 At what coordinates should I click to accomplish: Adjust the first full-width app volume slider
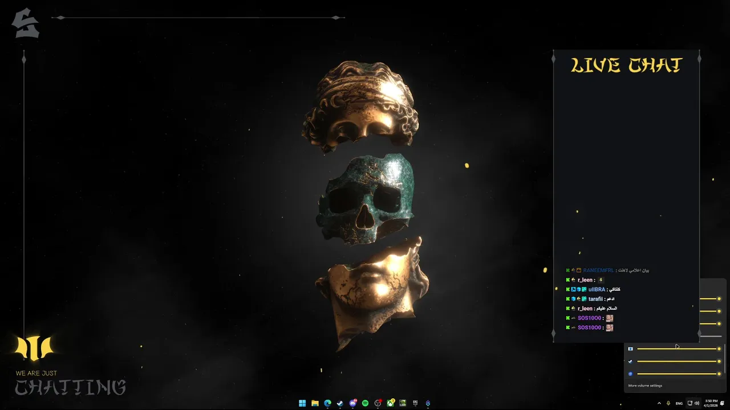[679, 348]
